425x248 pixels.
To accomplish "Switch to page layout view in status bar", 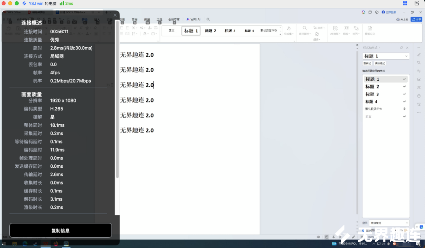I will point(327,237).
